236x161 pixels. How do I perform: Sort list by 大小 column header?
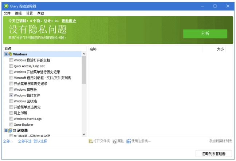tap(220, 49)
